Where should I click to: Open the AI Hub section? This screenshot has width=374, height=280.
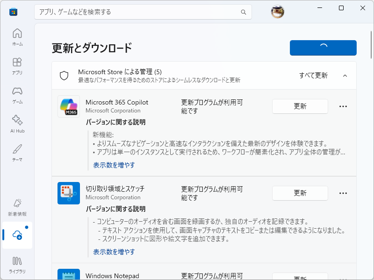tap(17, 124)
